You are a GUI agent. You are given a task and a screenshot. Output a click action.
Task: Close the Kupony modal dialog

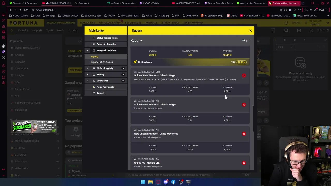[x=251, y=31]
